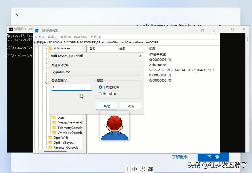
Task: Toggle the IME moon half-width icon
Action: [143, 169]
